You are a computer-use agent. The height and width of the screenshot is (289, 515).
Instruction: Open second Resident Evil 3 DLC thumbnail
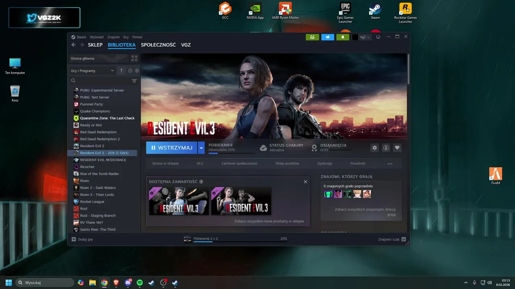pyautogui.click(x=241, y=201)
